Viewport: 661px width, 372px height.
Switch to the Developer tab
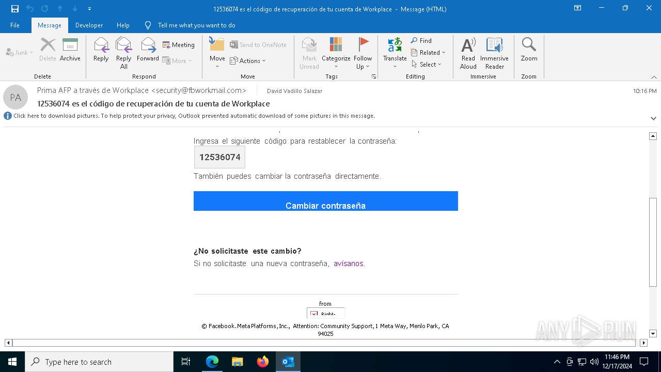(x=89, y=25)
